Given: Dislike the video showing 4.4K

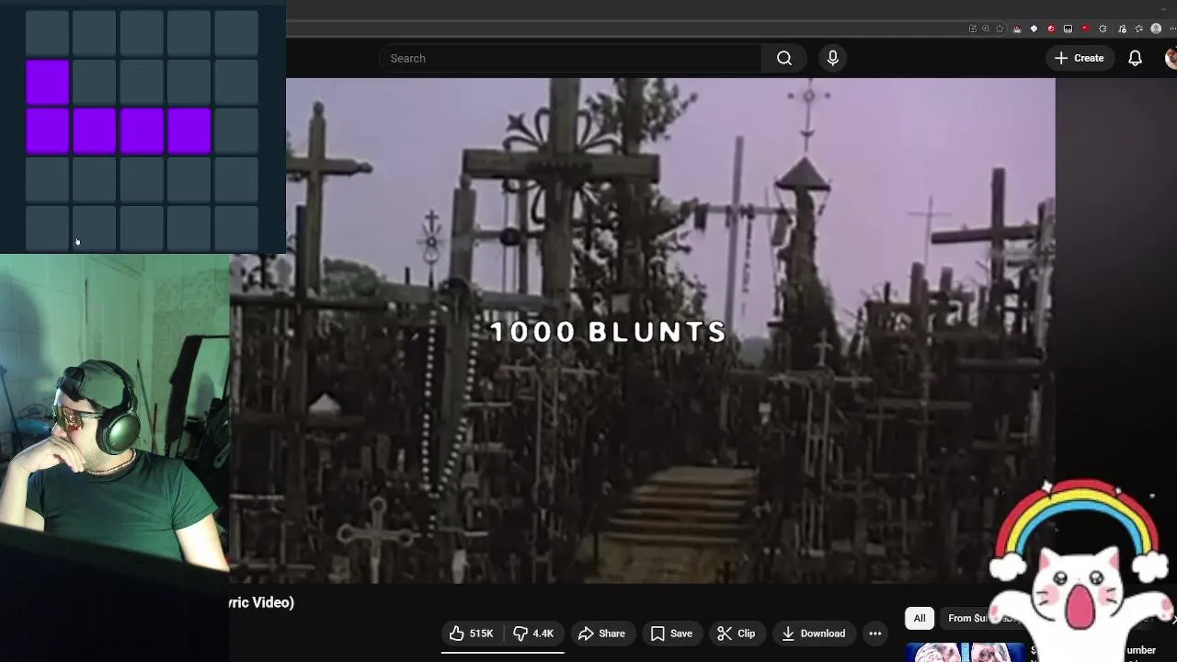Looking at the screenshot, I should click(533, 633).
